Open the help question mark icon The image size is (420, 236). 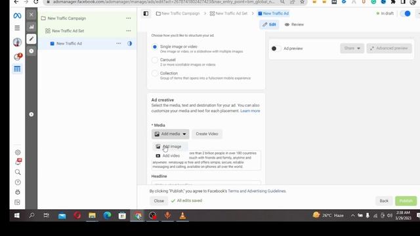coord(18,182)
